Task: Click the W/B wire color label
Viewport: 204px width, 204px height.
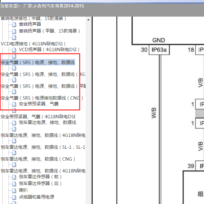Action: coord(154,113)
